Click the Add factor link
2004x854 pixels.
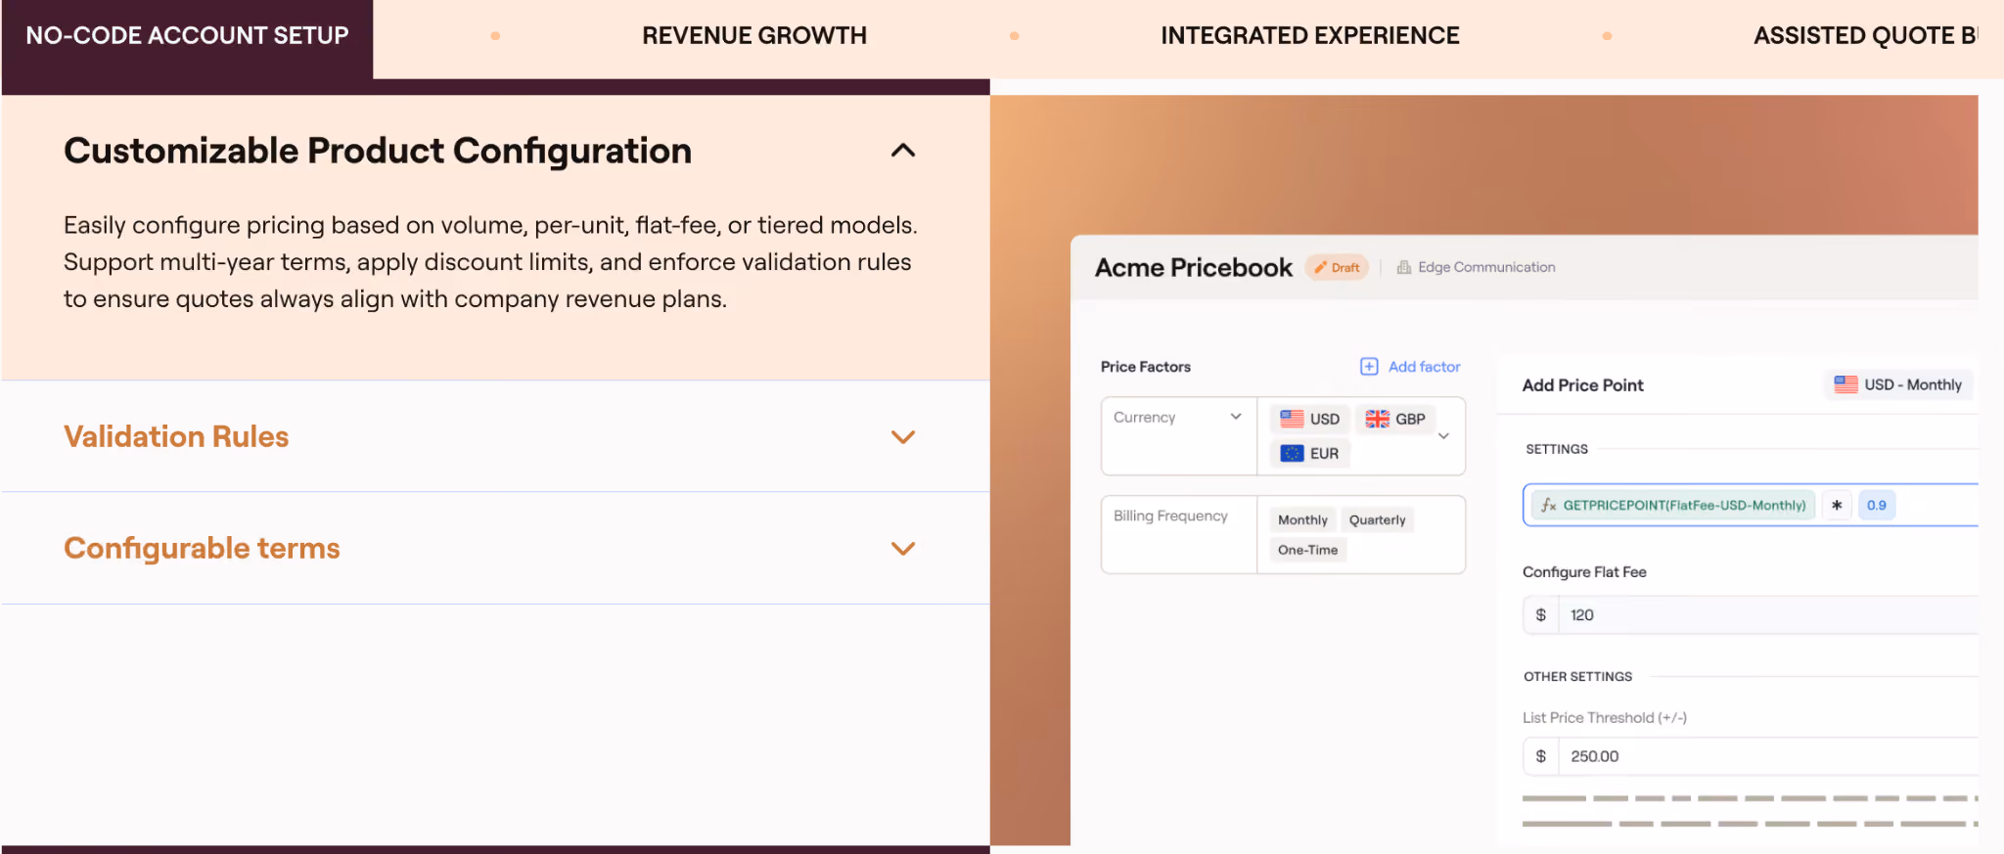(1424, 367)
